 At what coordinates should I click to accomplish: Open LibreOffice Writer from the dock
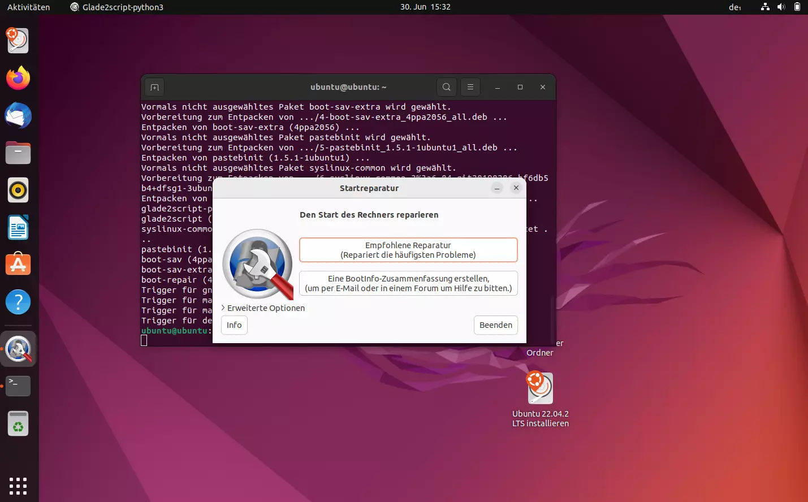pyautogui.click(x=18, y=227)
